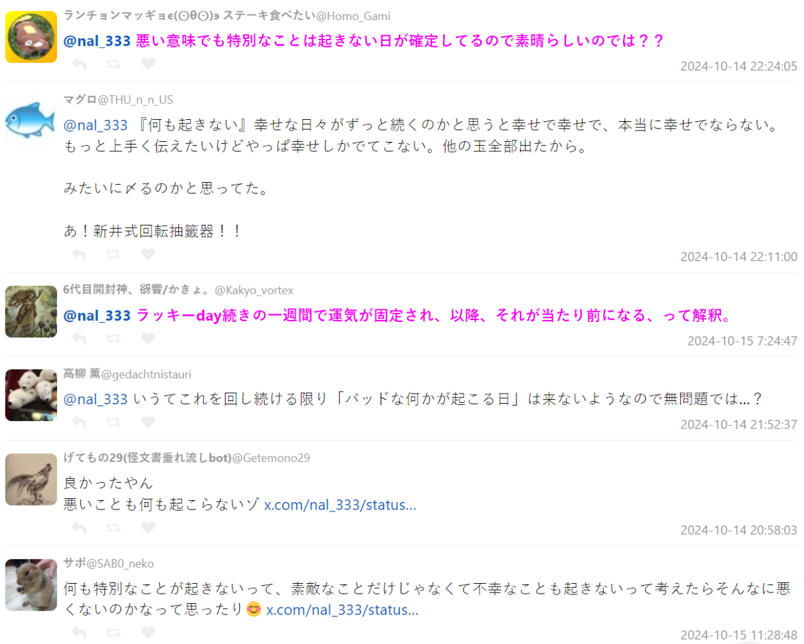Click the @nal_333 mention in 高柳 薫's tweet
Screen dimensions: 804x644
pyautogui.click(x=95, y=399)
